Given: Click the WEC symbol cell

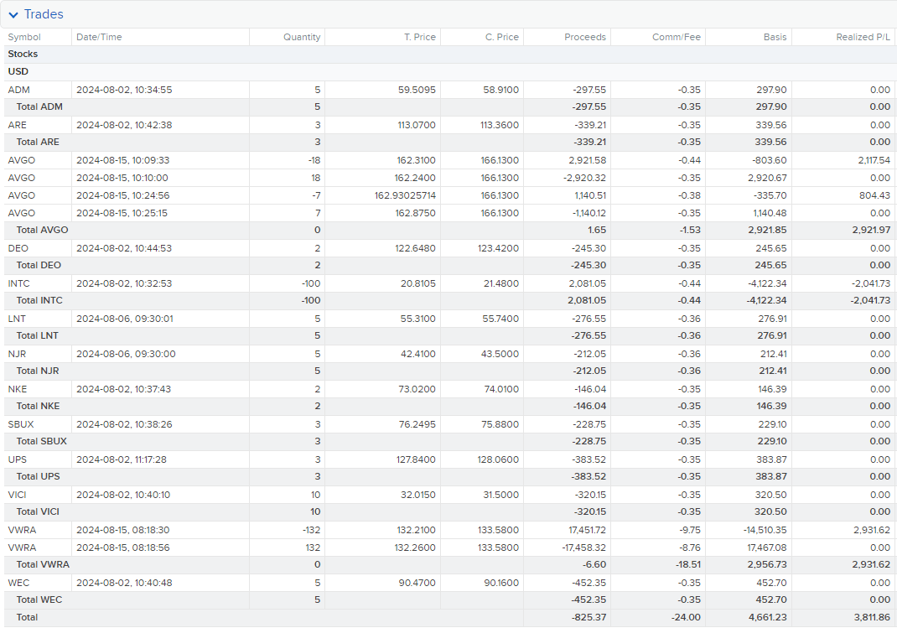Looking at the screenshot, I should 18,584.
